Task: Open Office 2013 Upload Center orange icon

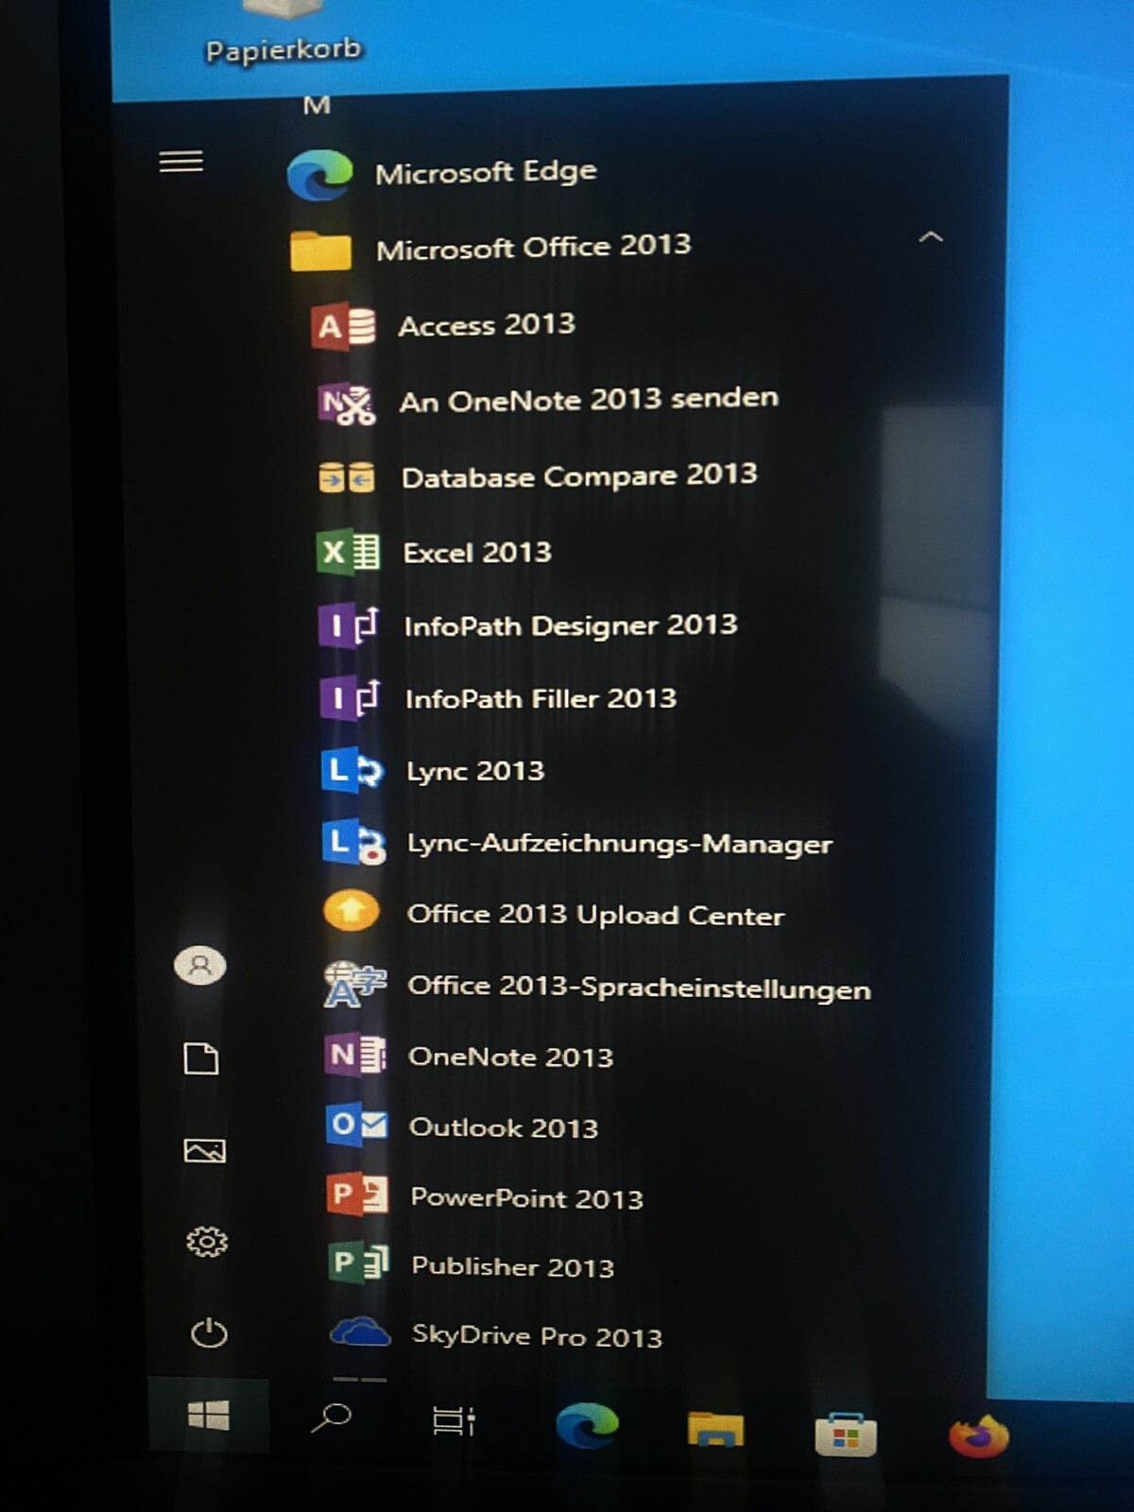Action: click(x=352, y=912)
